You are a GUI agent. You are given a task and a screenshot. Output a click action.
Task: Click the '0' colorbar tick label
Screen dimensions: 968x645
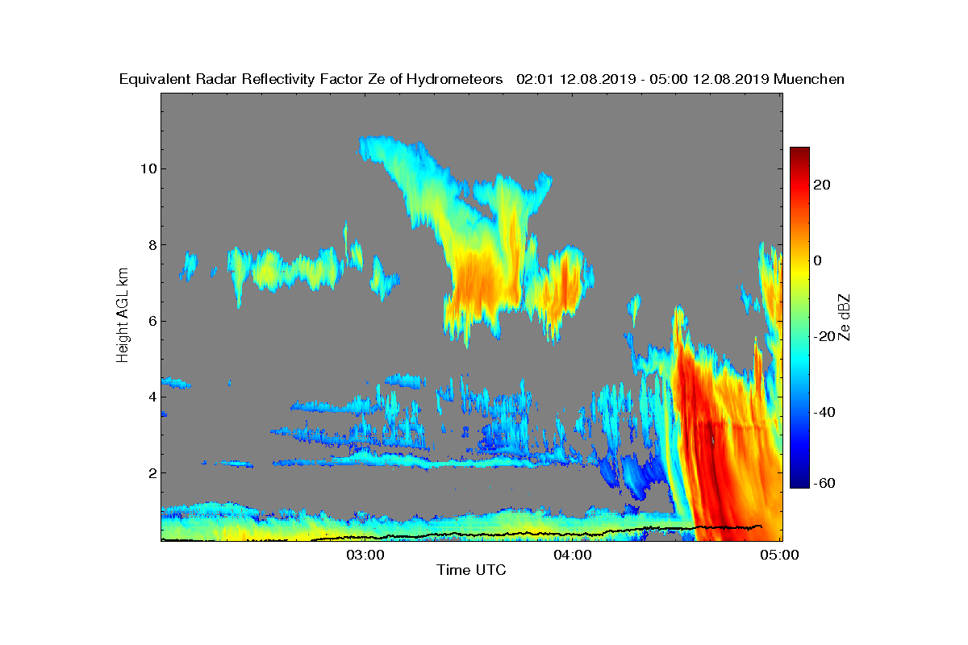pos(818,260)
